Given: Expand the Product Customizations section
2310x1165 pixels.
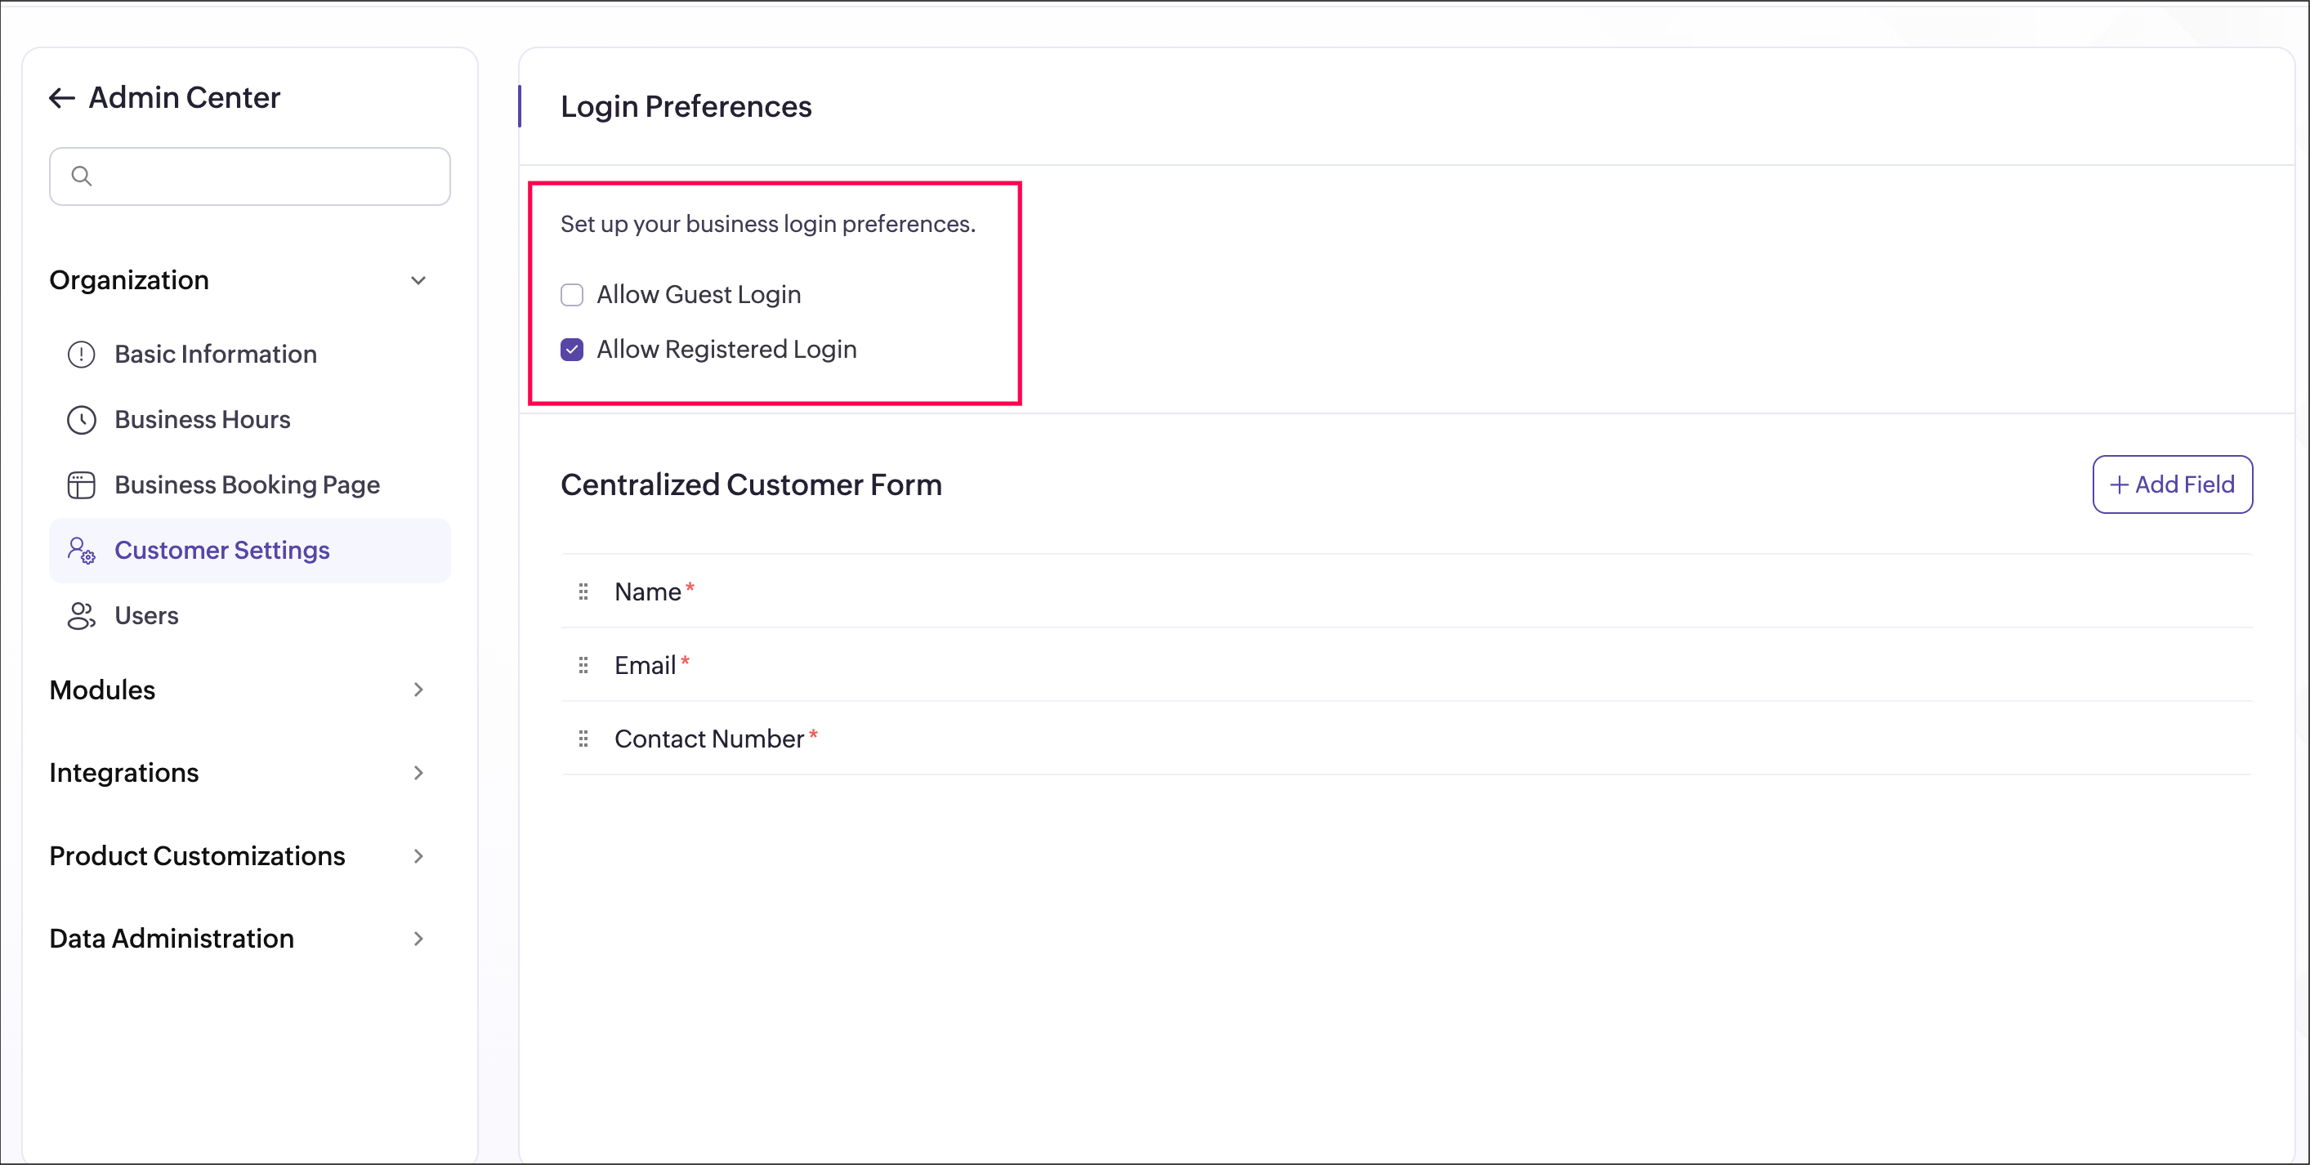Looking at the screenshot, I should click(x=418, y=856).
